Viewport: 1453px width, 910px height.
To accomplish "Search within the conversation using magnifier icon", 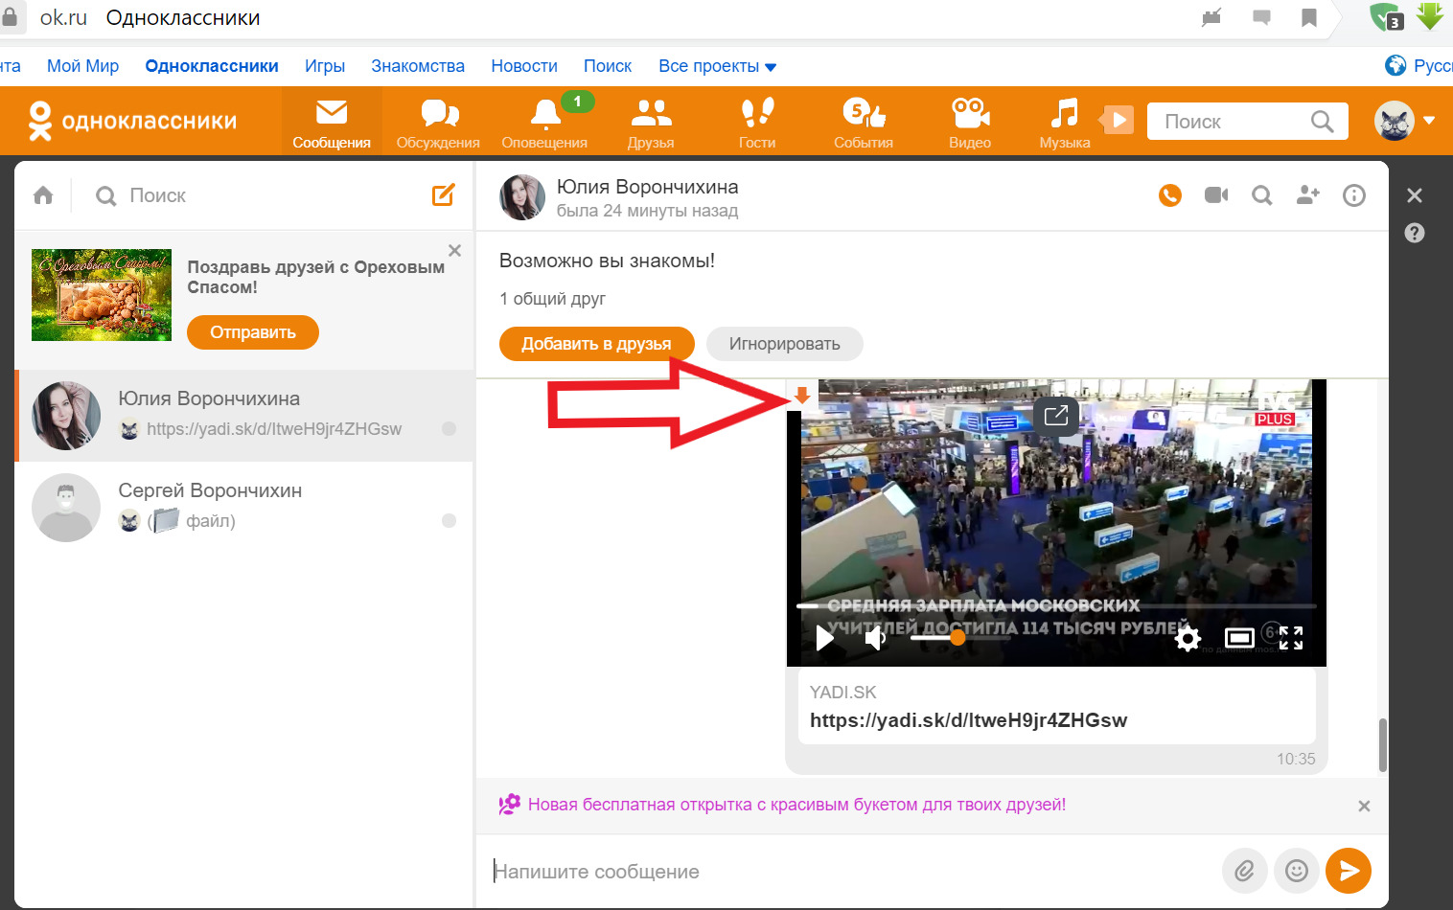I will tap(1262, 195).
